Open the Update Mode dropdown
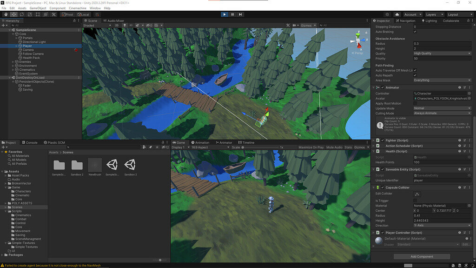Screen dimensions: 476x268 (x=442, y=108)
